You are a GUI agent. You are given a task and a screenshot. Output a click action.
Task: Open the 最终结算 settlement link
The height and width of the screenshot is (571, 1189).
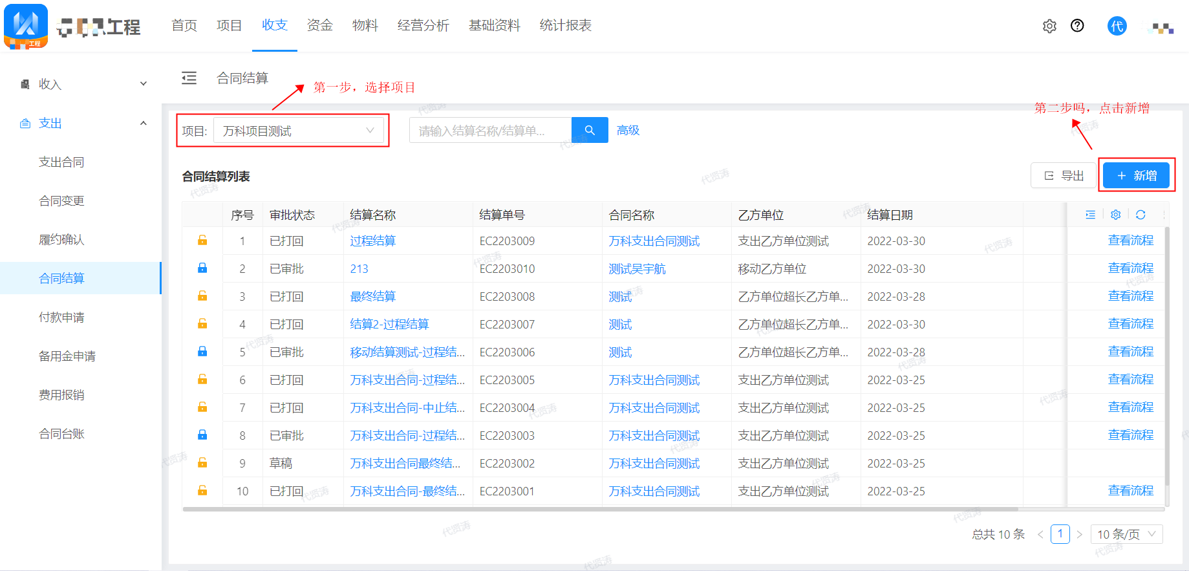(x=372, y=296)
